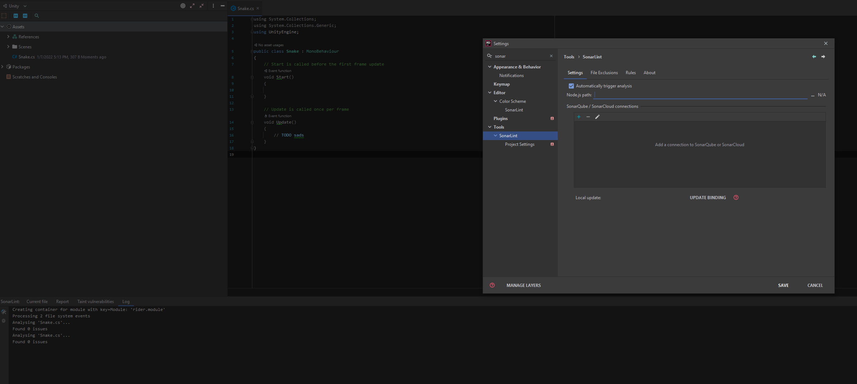The height and width of the screenshot is (384, 857).
Task: Expand the References tree node
Action: tap(8, 37)
